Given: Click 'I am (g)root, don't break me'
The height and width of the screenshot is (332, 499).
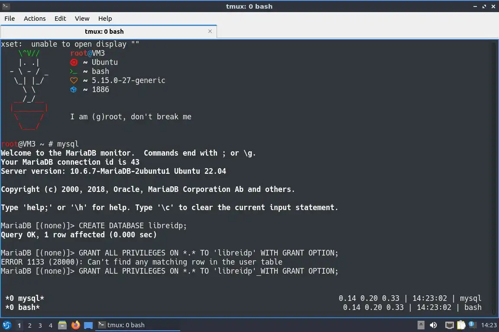Looking at the screenshot, I should click(x=131, y=117).
